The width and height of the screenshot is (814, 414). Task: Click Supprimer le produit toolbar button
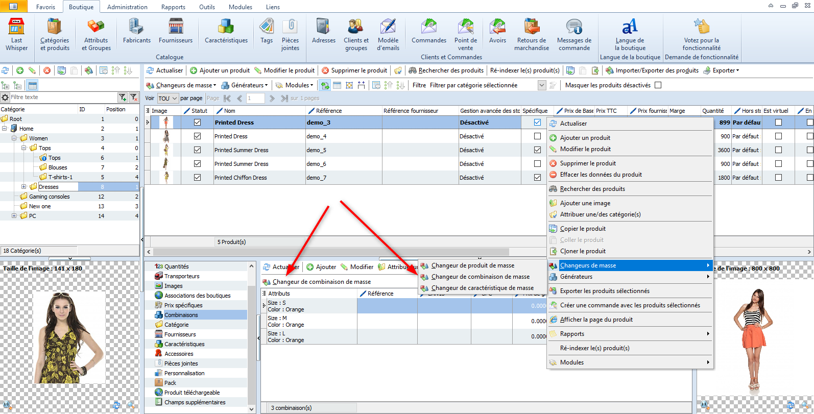(x=354, y=70)
